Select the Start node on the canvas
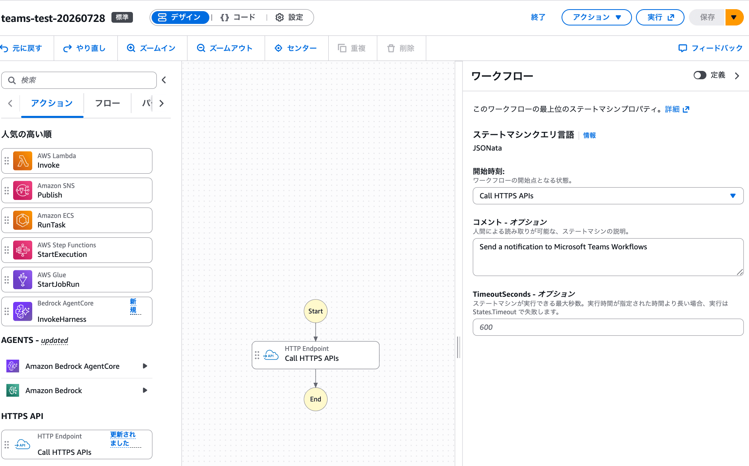The width and height of the screenshot is (749, 466). tap(316, 311)
